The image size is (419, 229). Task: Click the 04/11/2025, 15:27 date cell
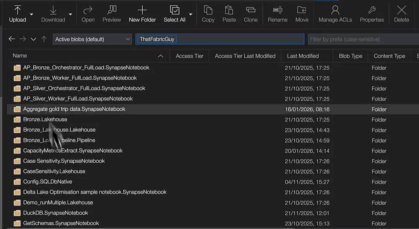click(x=307, y=182)
